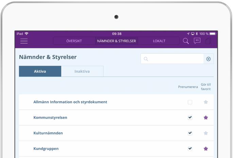Tap the Wi-Fi status icon
Image resolution: width=233 pixels, height=158 pixels.
[27, 34]
